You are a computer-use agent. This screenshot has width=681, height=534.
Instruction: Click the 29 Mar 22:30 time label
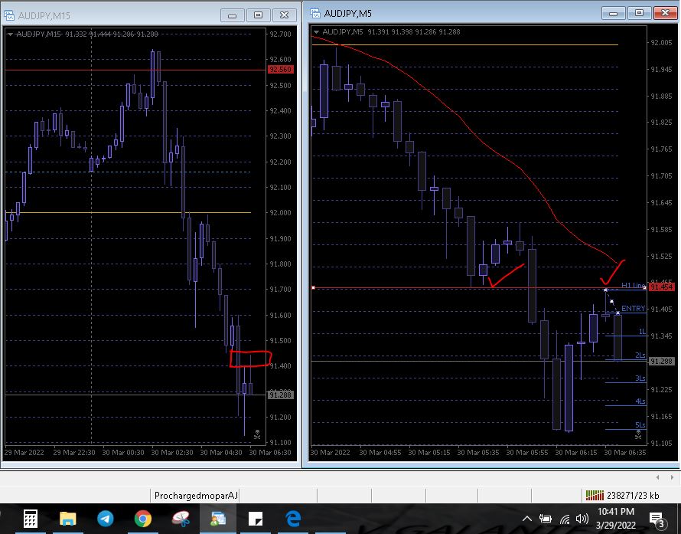tap(73, 452)
